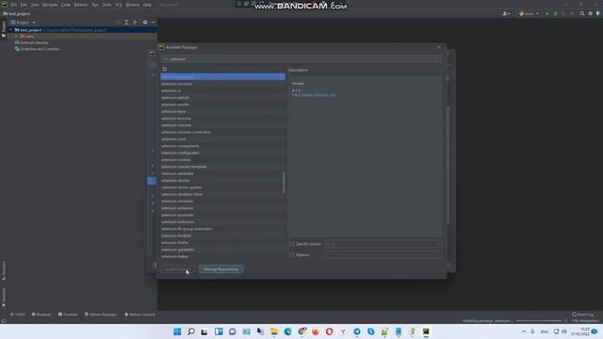
Task: Click the External Libraries tree item
Action: (x=34, y=42)
